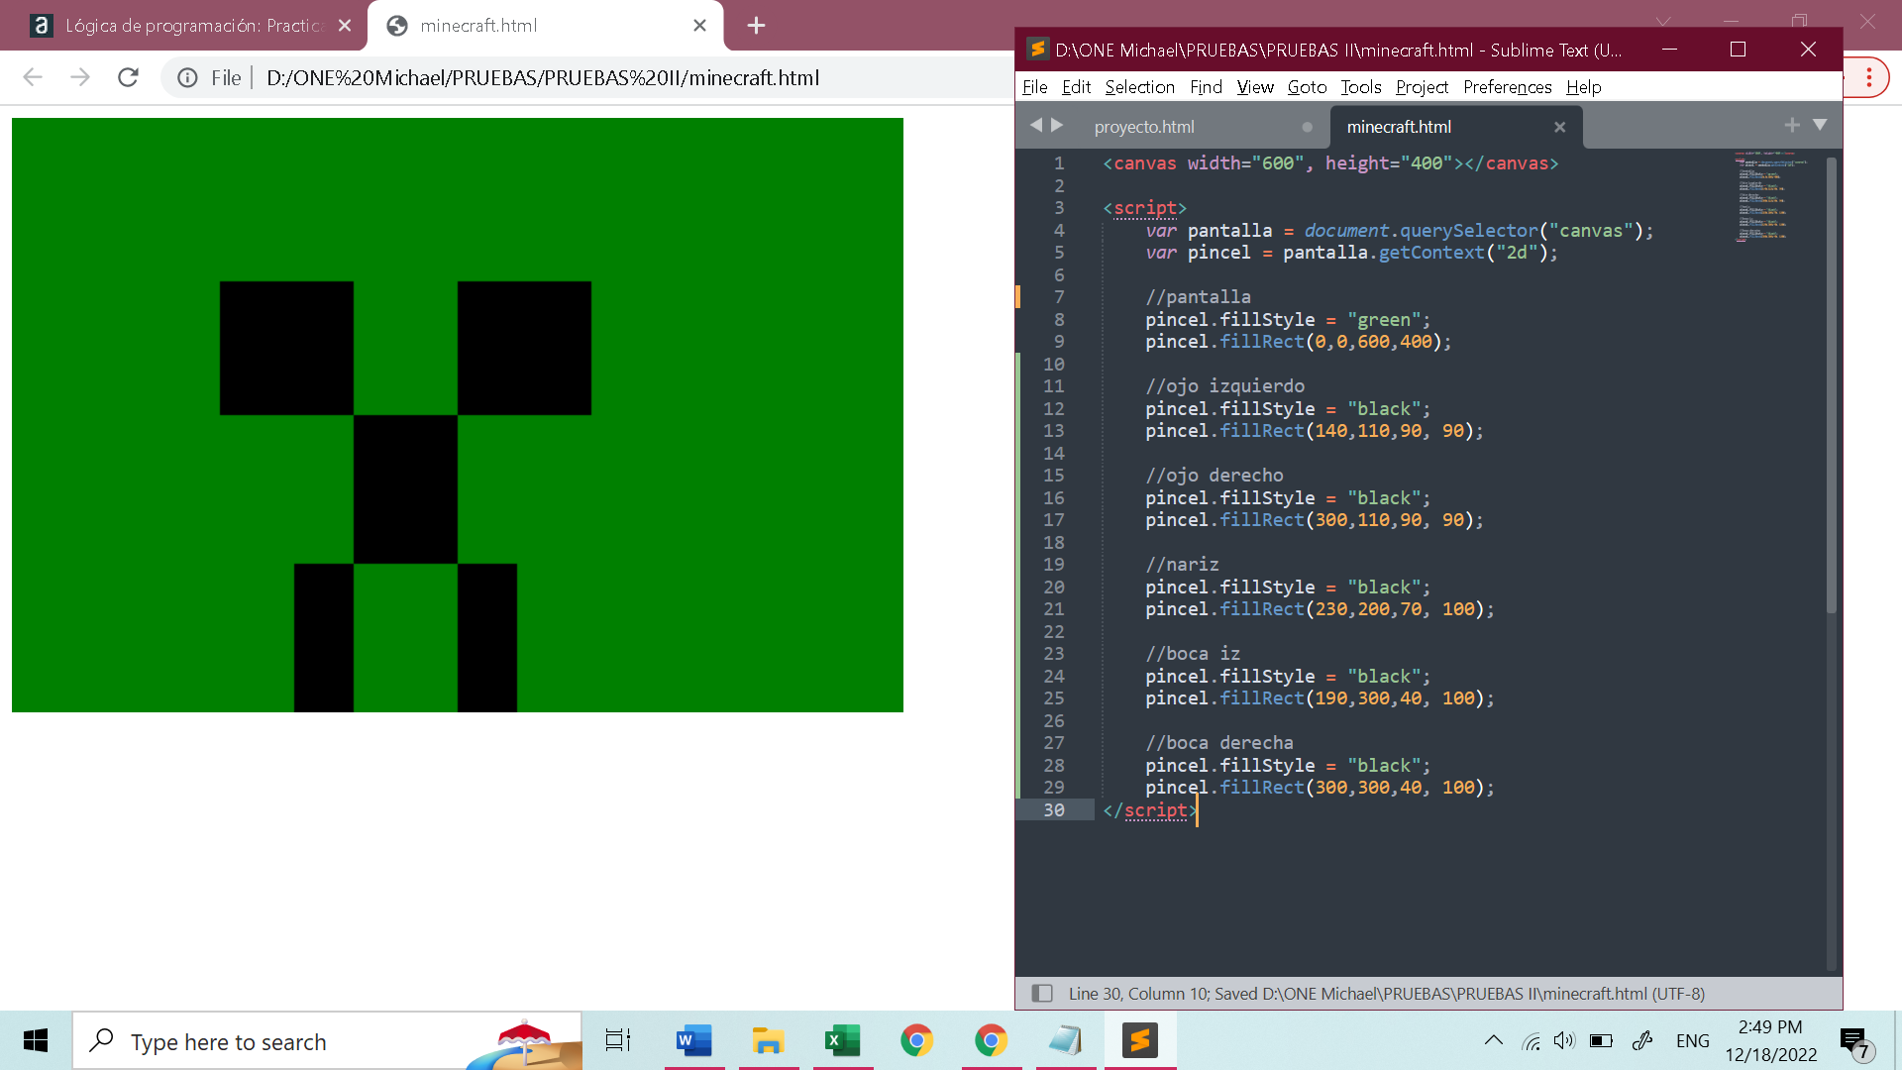Click the //ojo izquierdo comment

click(1224, 386)
